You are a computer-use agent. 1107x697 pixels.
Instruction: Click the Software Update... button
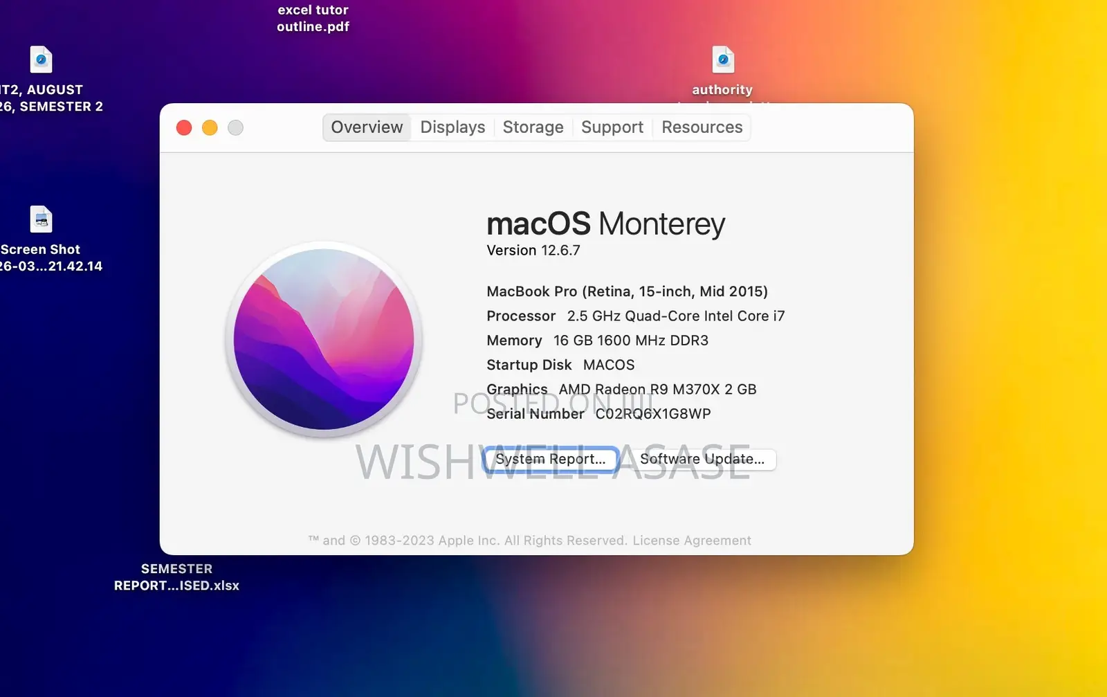coord(702,459)
